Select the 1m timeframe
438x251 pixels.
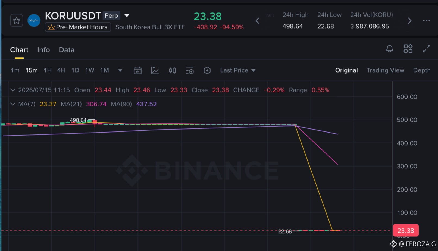click(15, 70)
